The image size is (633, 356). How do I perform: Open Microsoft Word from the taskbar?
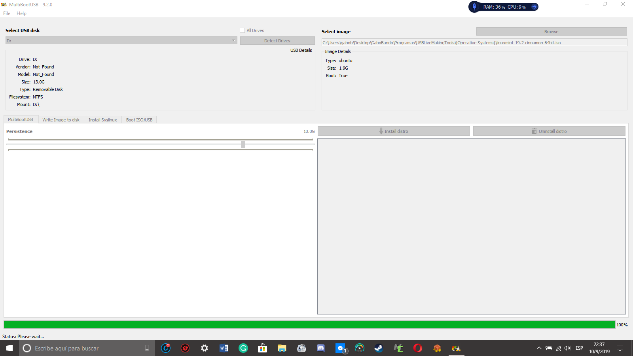coord(224,348)
